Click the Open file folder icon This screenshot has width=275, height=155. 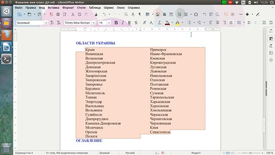tap(29, 14)
